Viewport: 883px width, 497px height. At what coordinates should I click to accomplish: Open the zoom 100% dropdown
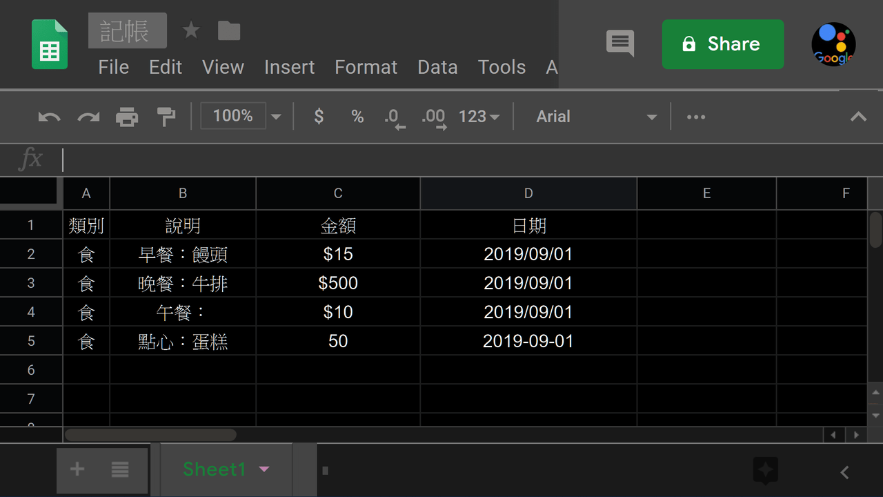pyautogui.click(x=241, y=116)
